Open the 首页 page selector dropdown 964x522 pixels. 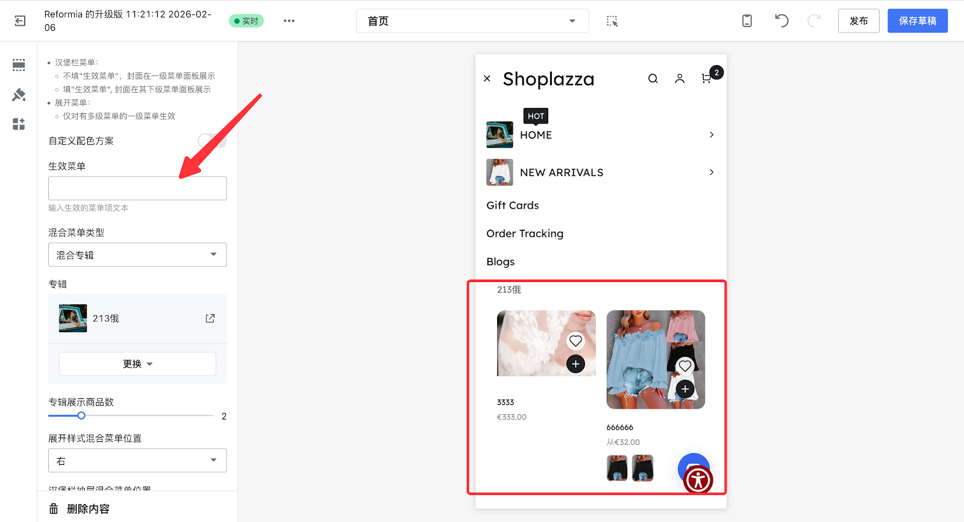[472, 21]
